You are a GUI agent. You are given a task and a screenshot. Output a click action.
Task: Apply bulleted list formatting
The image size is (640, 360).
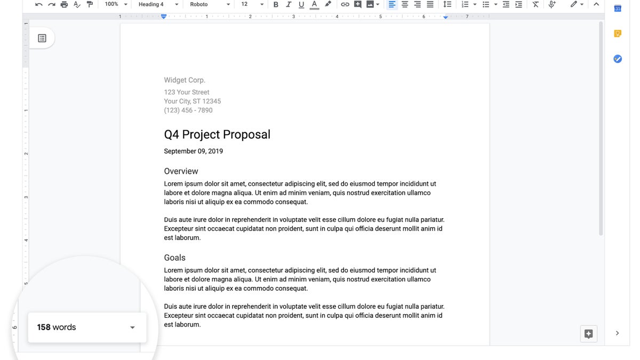[x=486, y=4]
